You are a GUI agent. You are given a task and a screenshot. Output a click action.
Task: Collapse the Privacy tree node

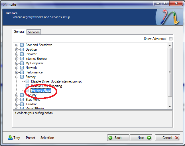(x=17, y=77)
